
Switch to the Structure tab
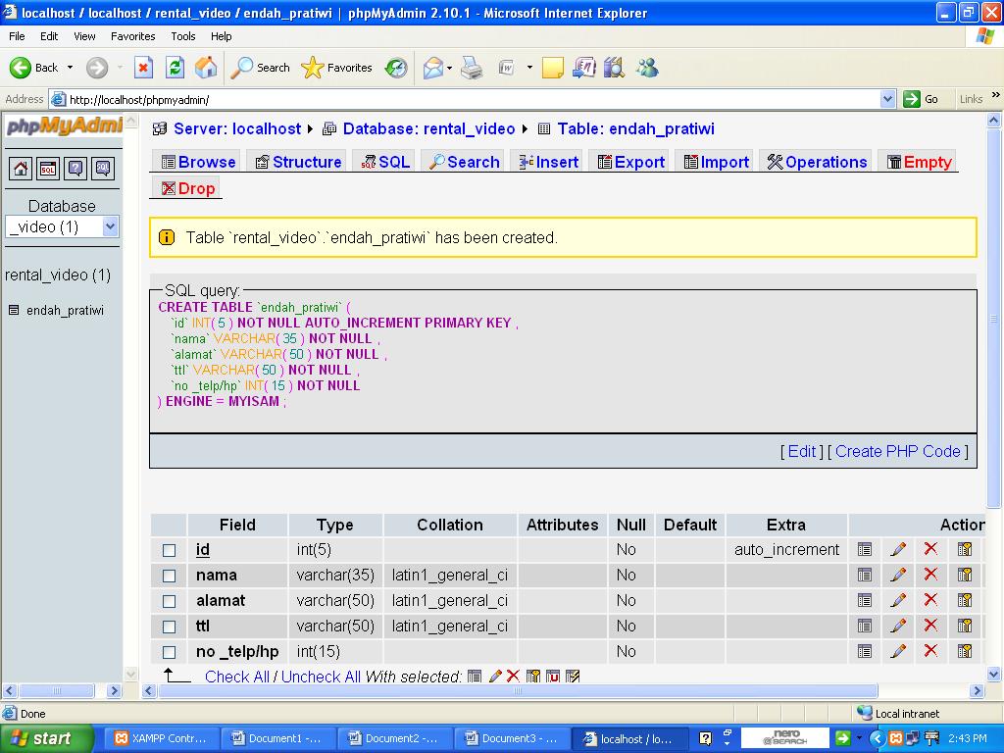tap(298, 162)
